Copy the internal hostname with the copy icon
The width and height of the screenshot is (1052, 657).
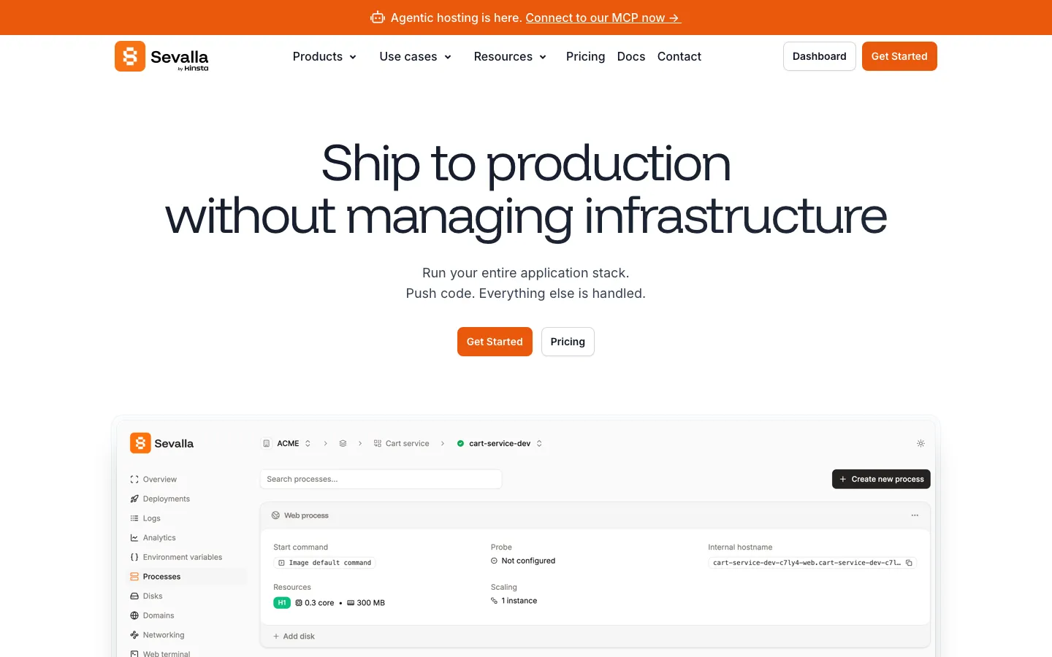tap(909, 563)
